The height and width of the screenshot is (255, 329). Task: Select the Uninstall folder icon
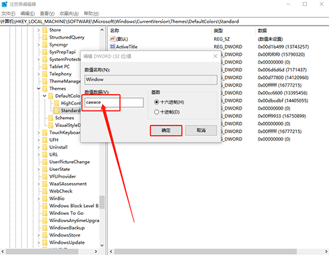pos(45,147)
